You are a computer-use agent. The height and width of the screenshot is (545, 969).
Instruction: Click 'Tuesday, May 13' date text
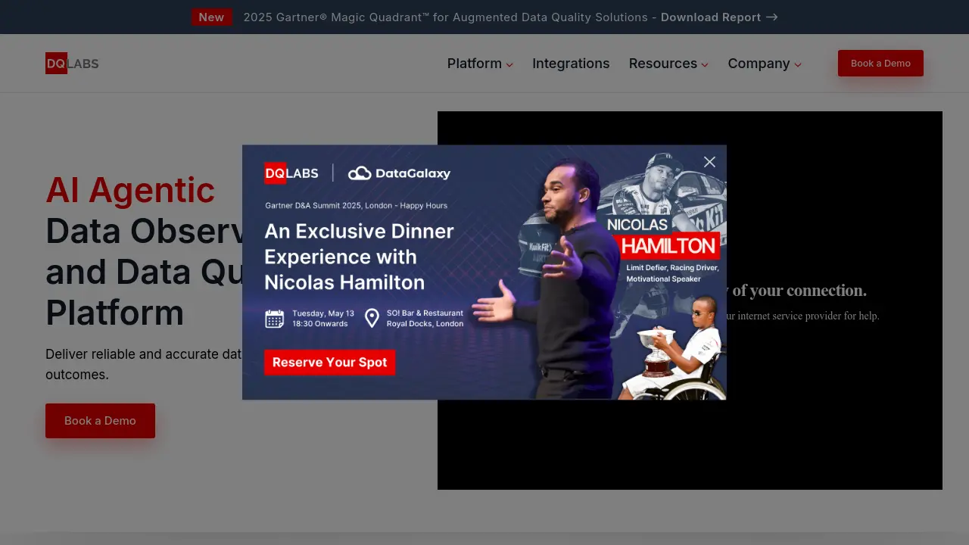pos(323,313)
